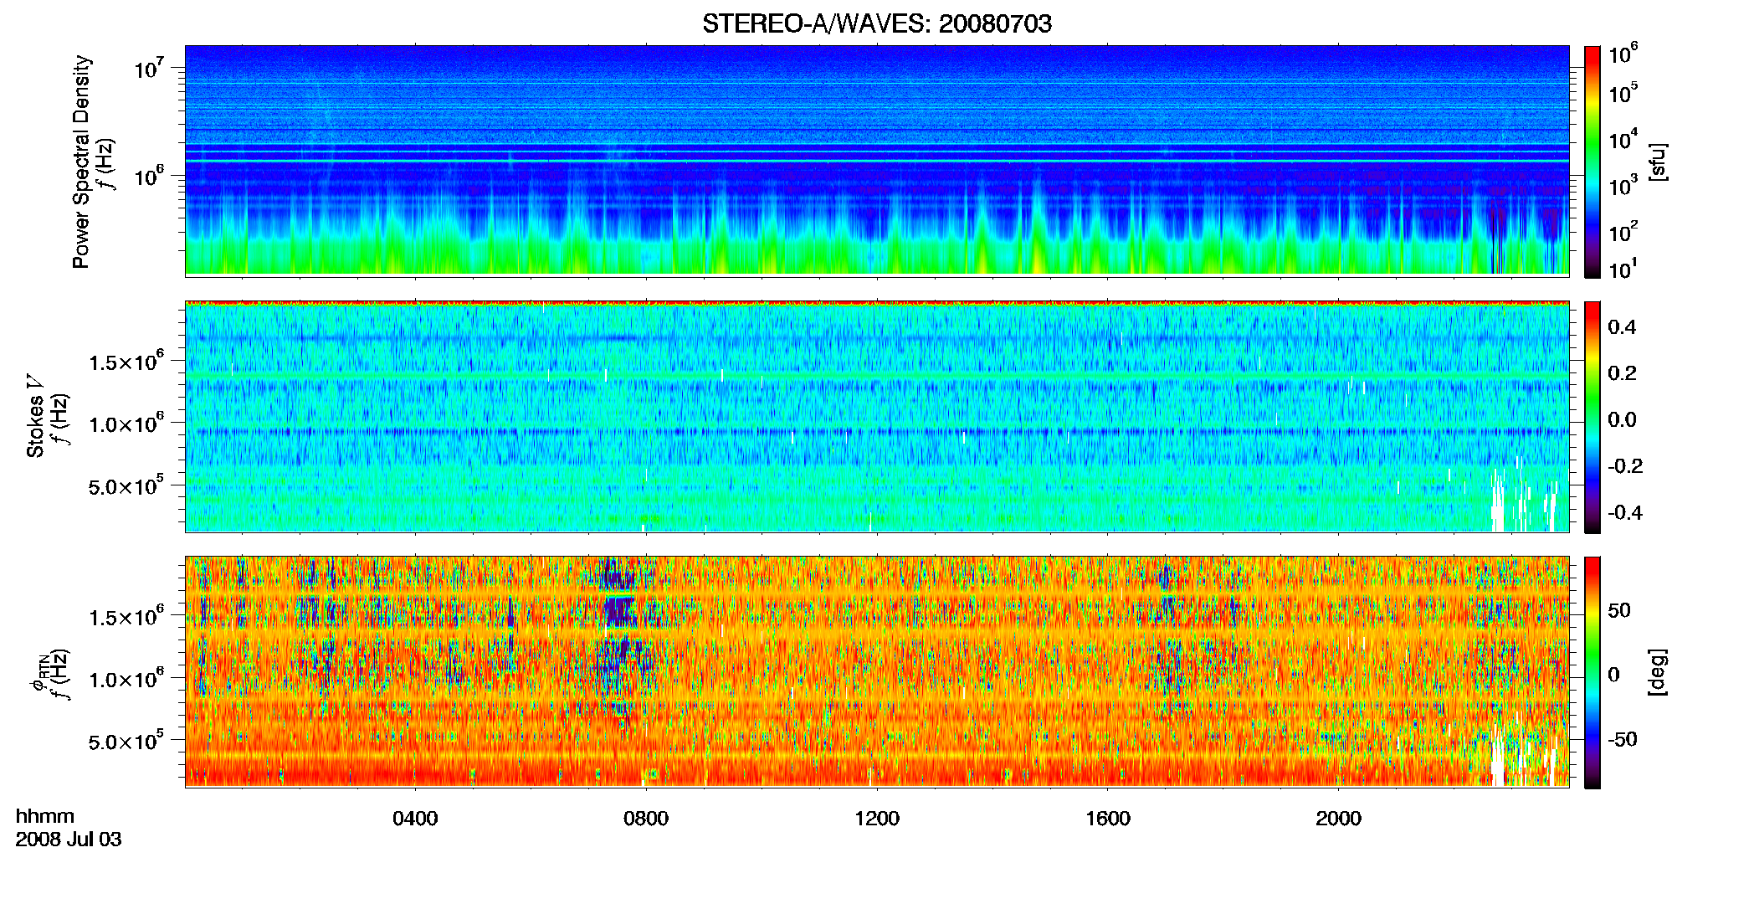
Task: Click the "-0.2" Stokes V color bar value
Action: tap(1625, 465)
